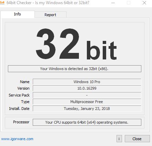Open the www.igorware.com link
The height and width of the screenshot is (146, 152).
click(x=17, y=139)
